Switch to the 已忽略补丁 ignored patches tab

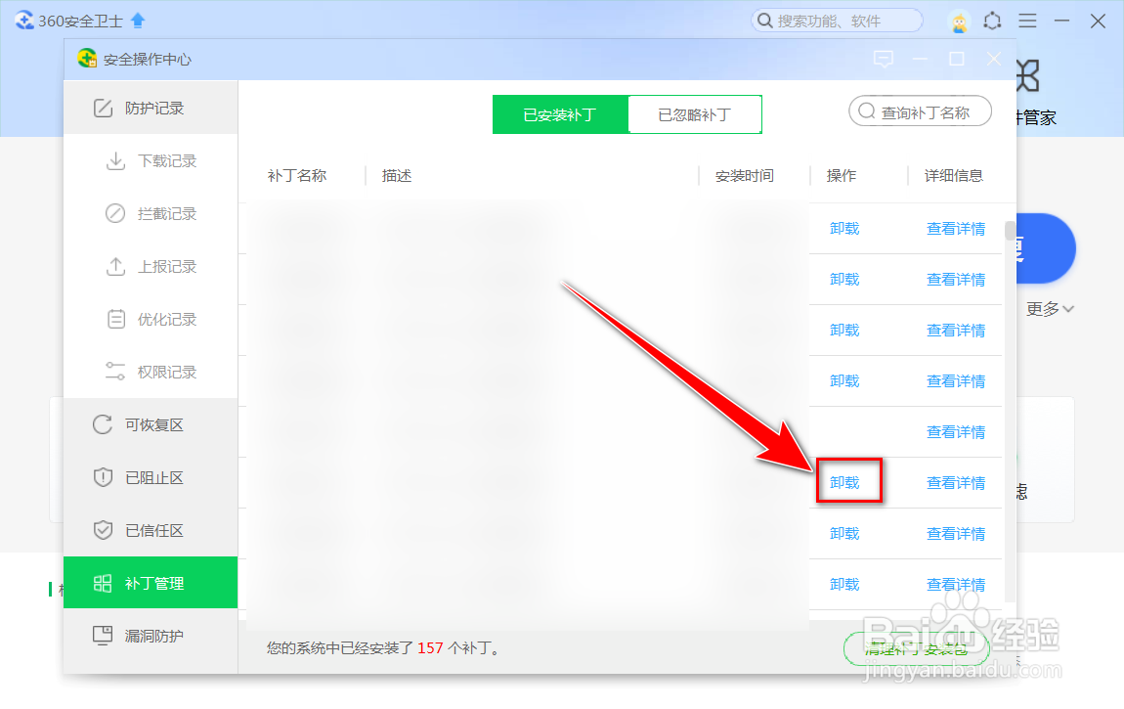(x=694, y=113)
